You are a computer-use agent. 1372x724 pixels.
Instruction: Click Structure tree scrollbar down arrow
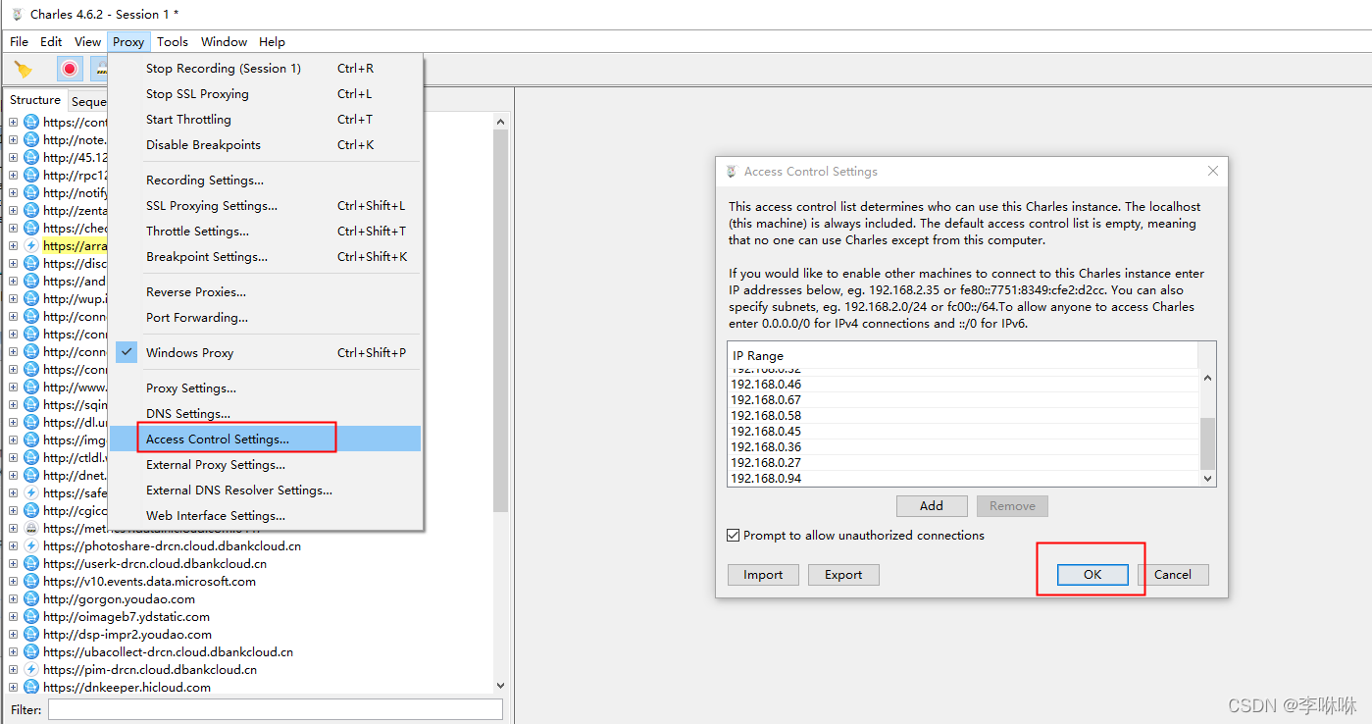(x=500, y=687)
